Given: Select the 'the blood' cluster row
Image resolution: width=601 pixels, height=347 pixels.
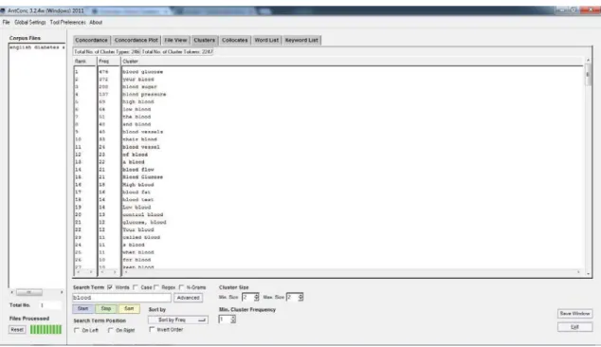Looking at the screenshot, I should [x=137, y=117].
